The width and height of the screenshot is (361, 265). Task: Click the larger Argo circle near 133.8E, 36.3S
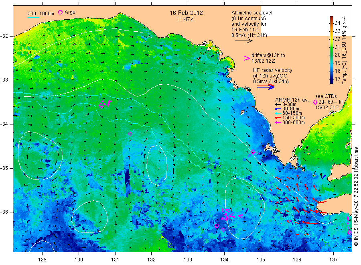(217, 226)
